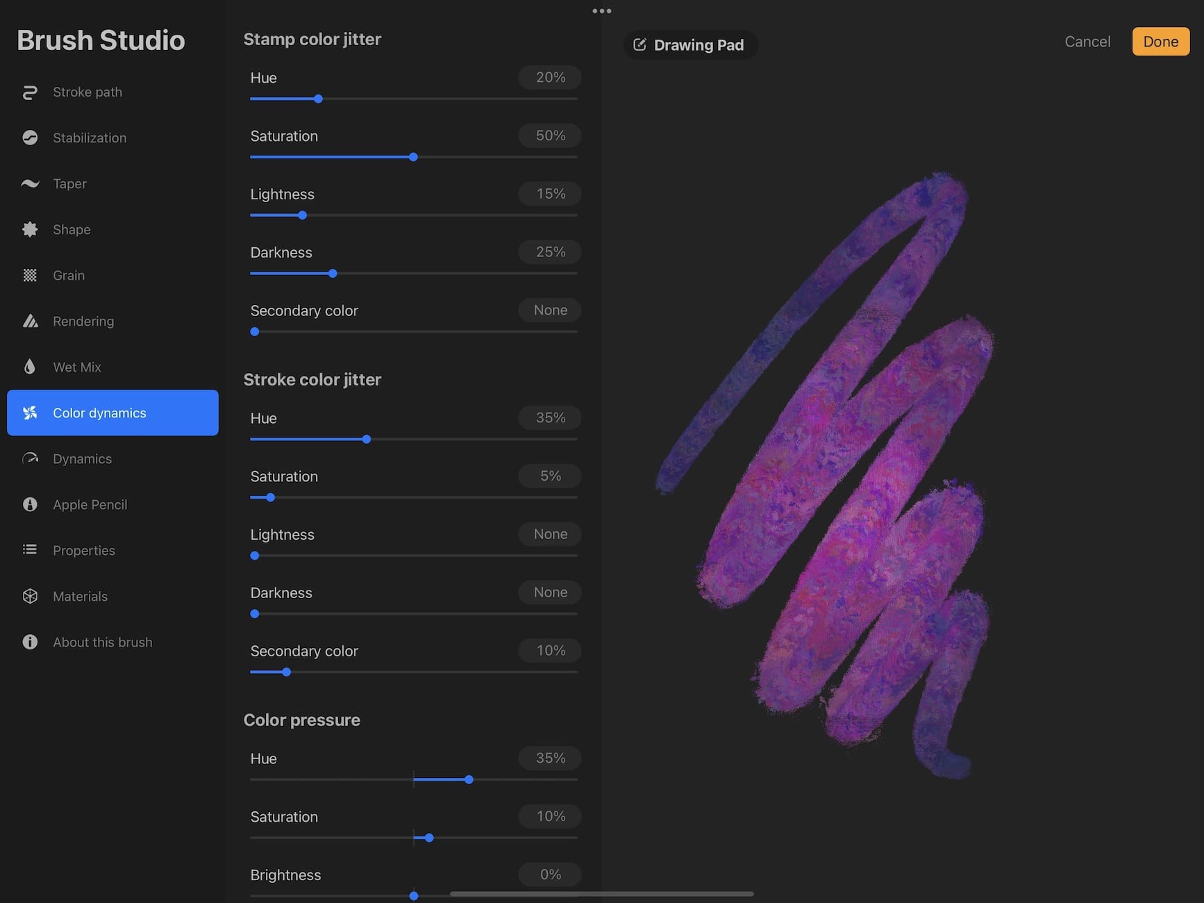Image resolution: width=1204 pixels, height=903 pixels.
Task: Open Wet Mix settings
Action: pyautogui.click(x=112, y=367)
